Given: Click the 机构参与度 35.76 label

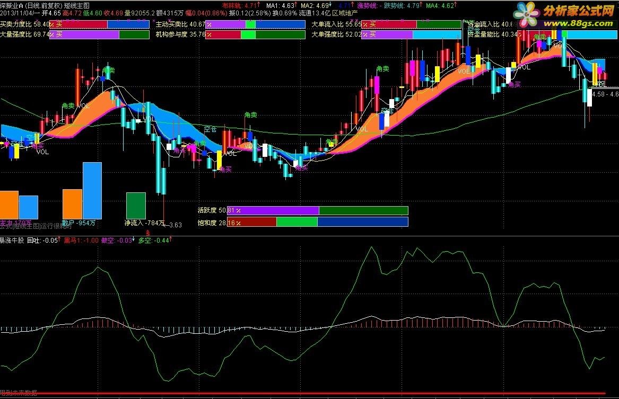Looking at the screenshot, I should point(180,34).
